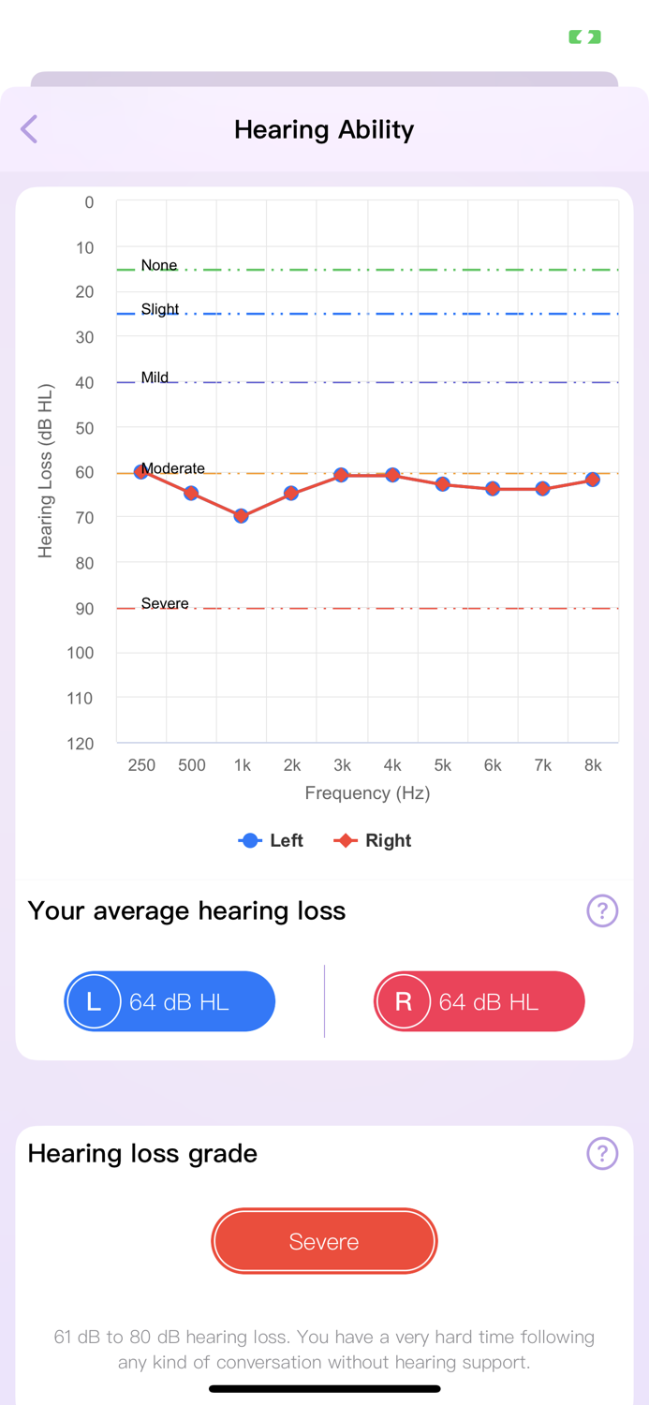Select the red Right legend diamond

coord(348,840)
